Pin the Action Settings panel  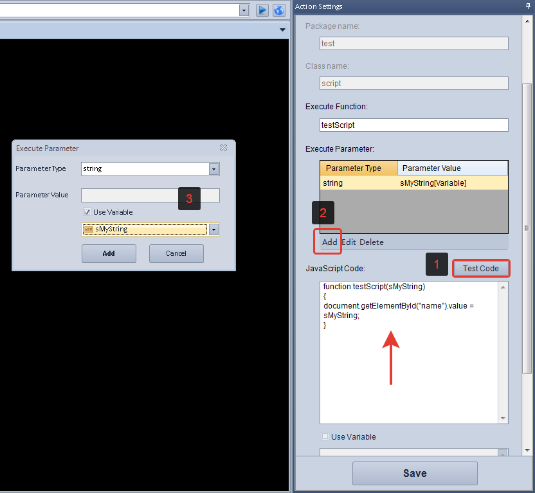(x=528, y=6)
